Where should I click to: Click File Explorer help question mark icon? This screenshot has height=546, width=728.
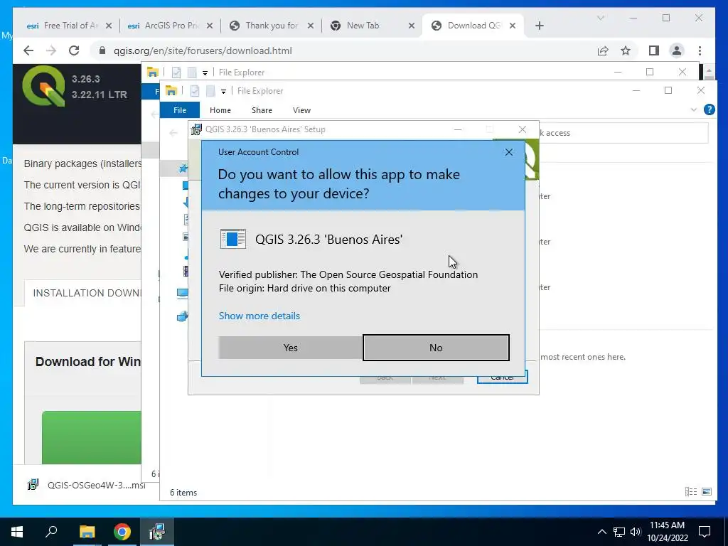[709, 109]
